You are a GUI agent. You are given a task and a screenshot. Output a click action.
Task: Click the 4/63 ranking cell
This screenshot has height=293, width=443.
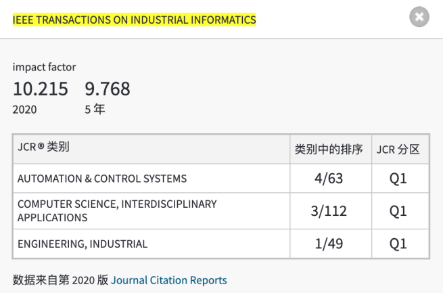tap(329, 179)
